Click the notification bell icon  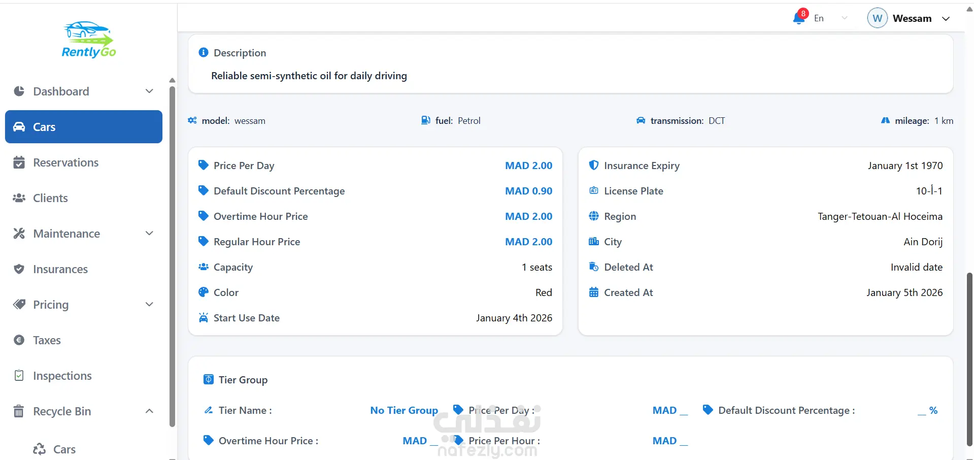tap(798, 18)
